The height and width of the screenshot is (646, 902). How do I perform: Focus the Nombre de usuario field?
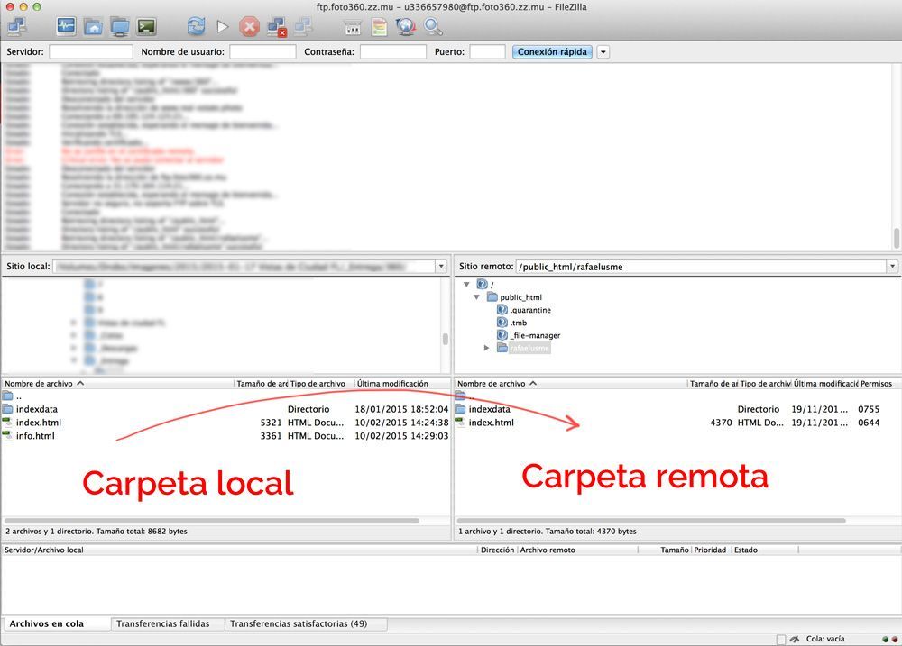[x=262, y=51]
